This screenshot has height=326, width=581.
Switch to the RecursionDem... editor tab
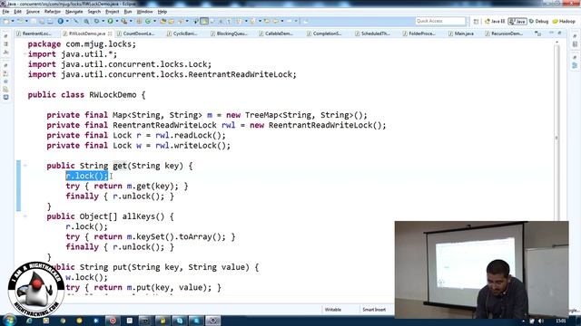point(507,34)
